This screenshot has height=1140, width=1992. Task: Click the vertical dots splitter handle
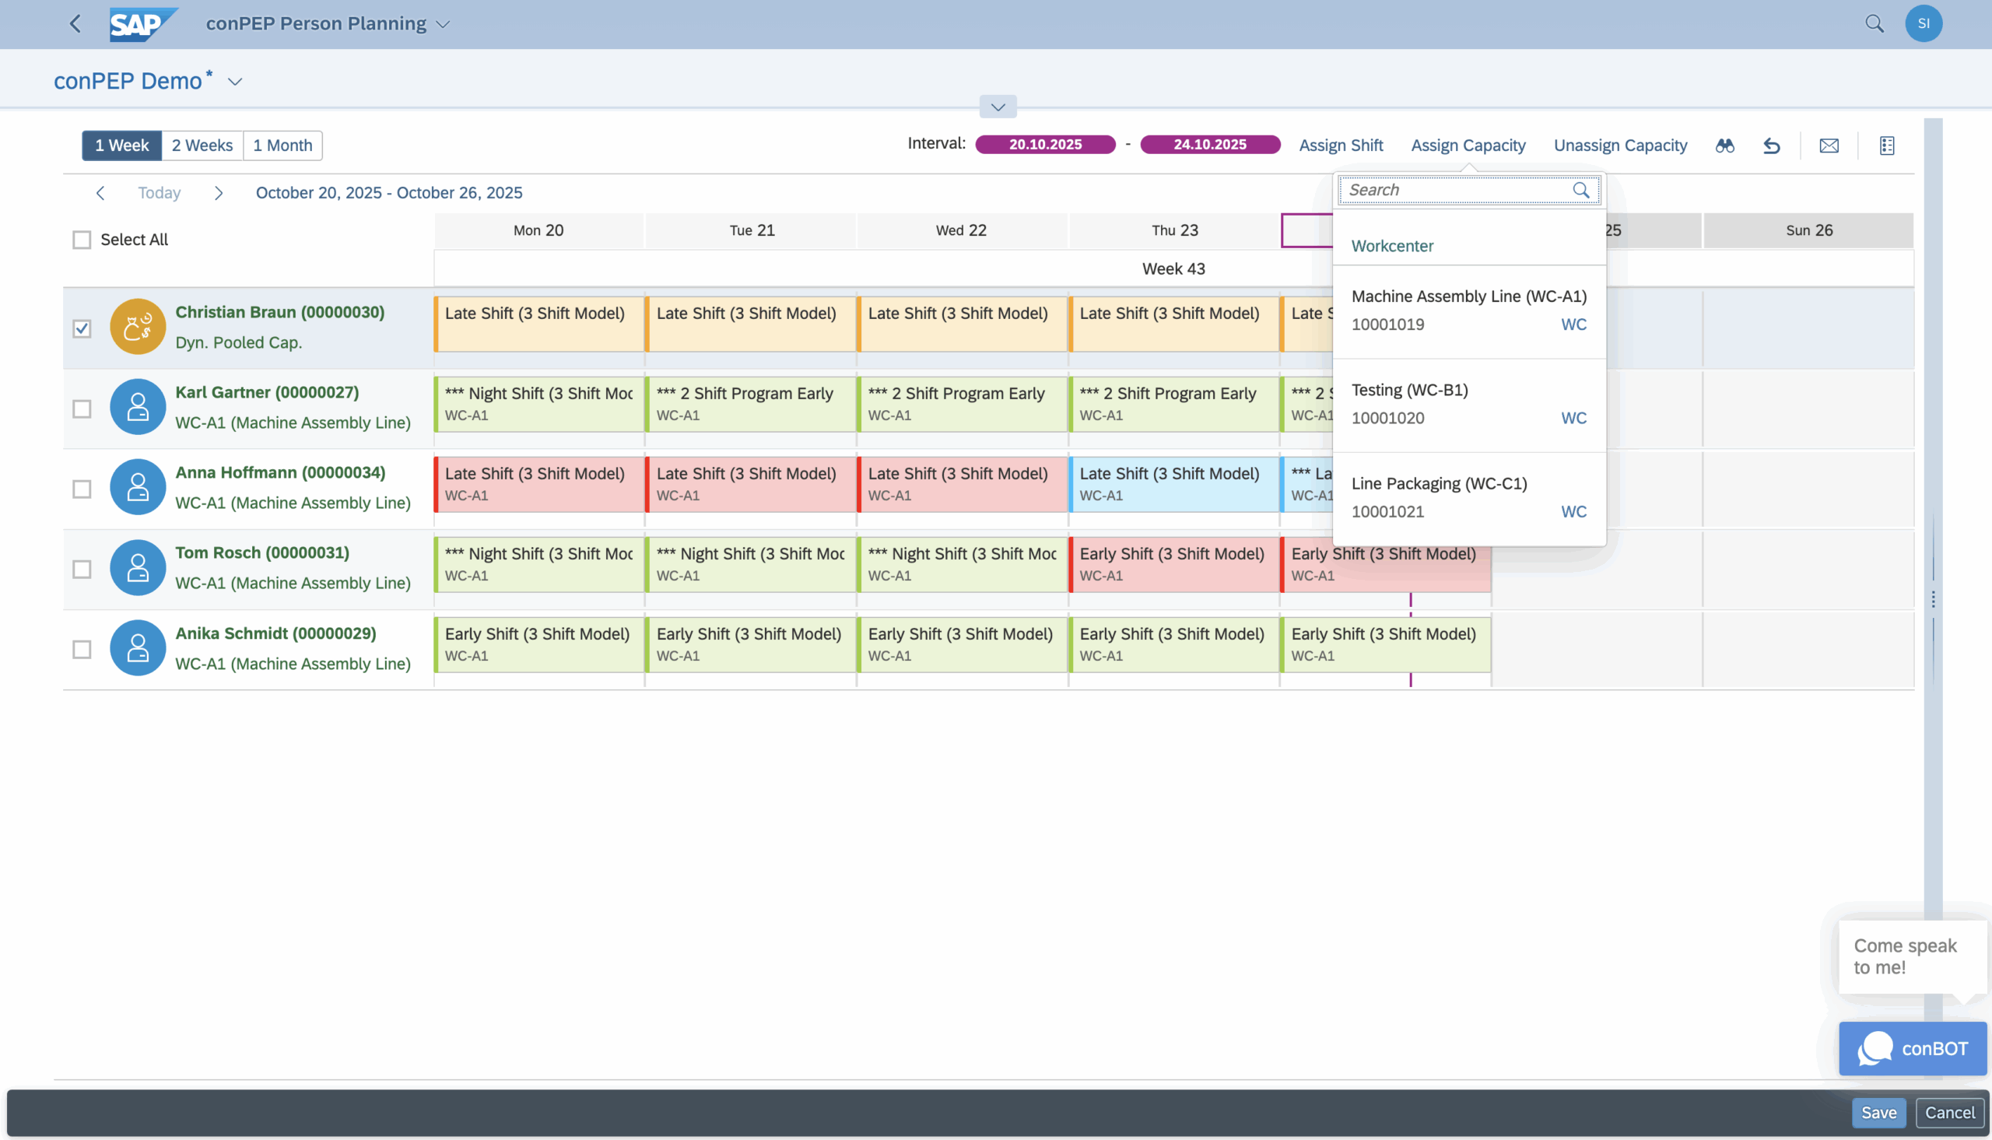1933,599
